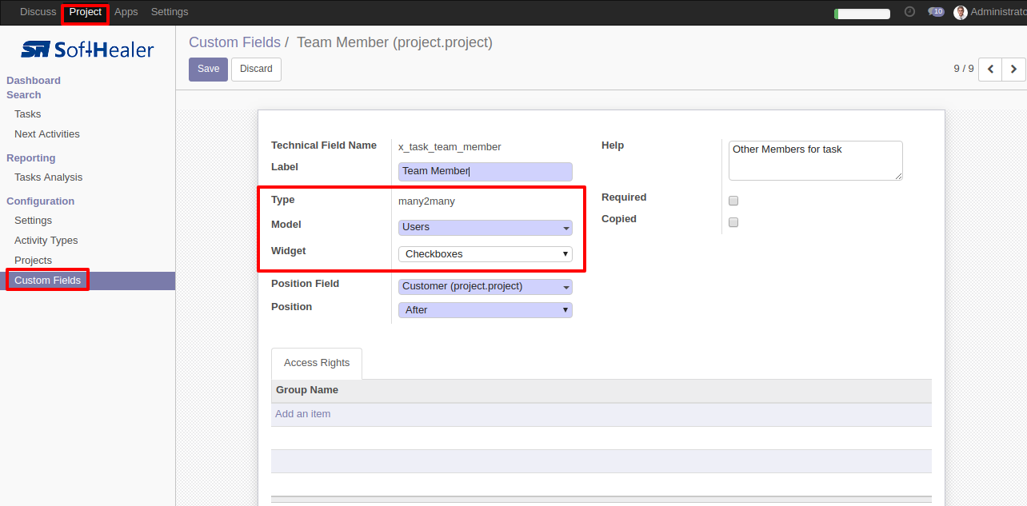Image resolution: width=1027 pixels, height=506 pixels.
Task: Select the Access Rights tab
Action: coord(317,363)
